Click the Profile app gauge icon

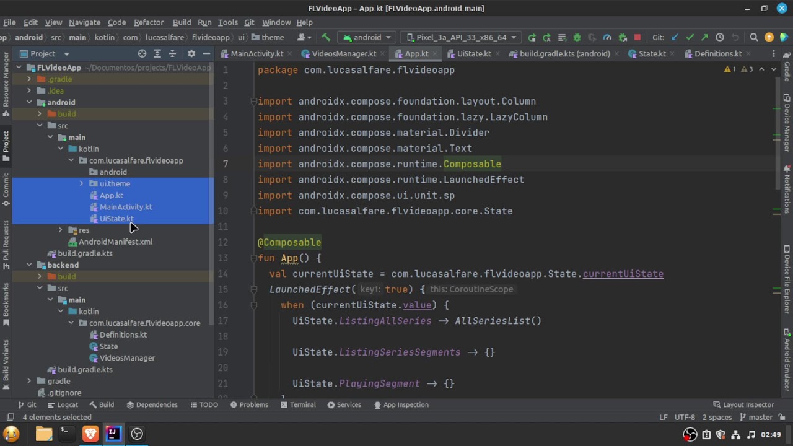tap(607, 37)
